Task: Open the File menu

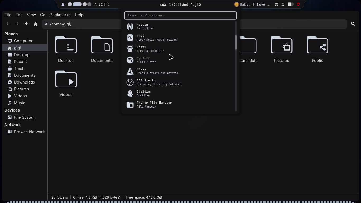Action: click(x=8, y=15)
